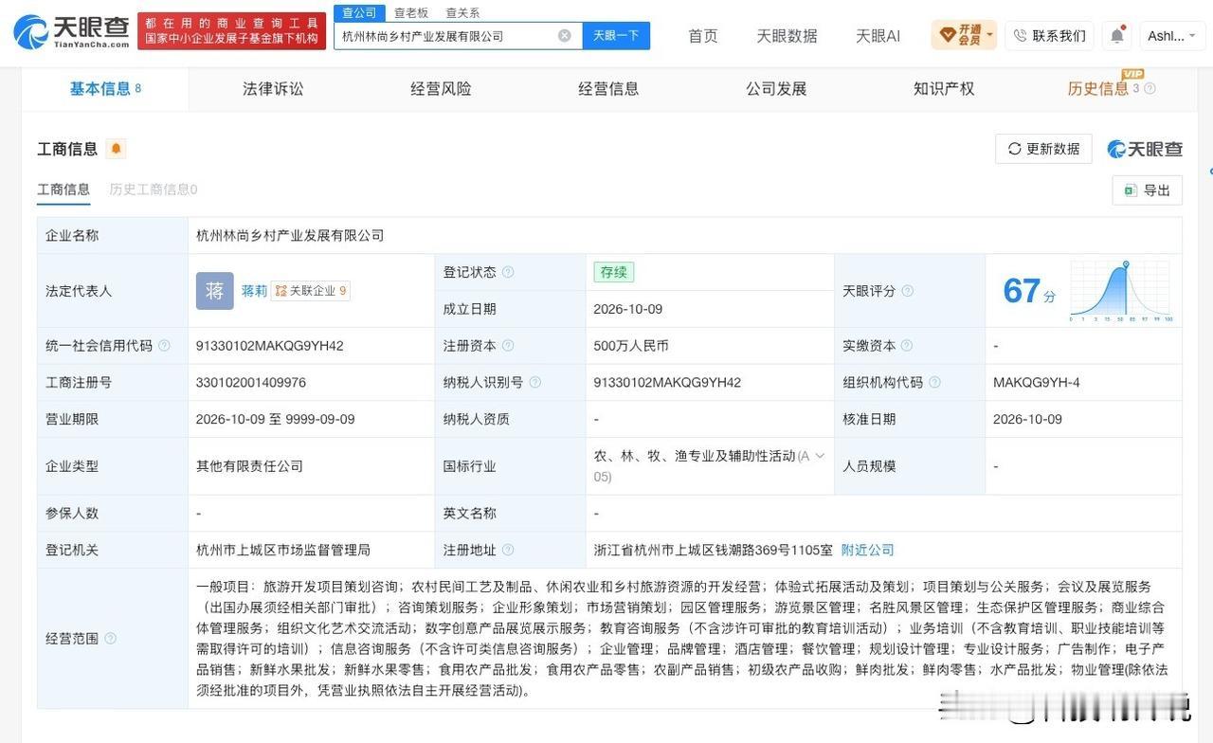
Task: Click the orange alert bell beside 工商信息
Action: [x=116, y=149]
